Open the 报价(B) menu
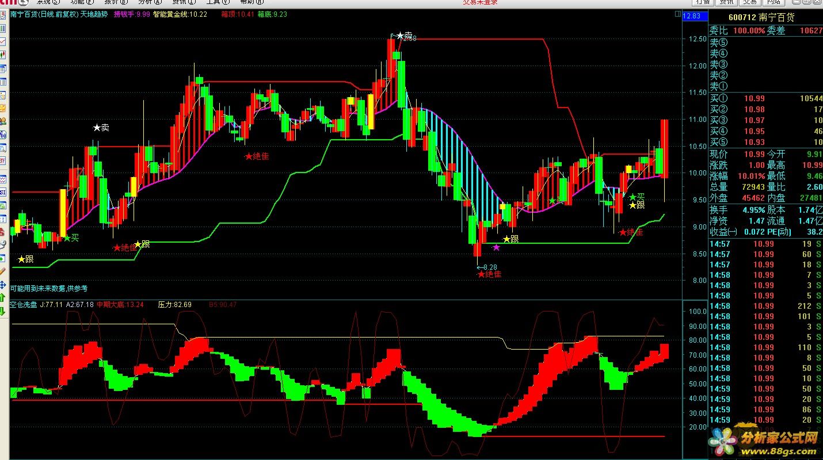The width and height of the screenshot is (823, 460). 116,2
